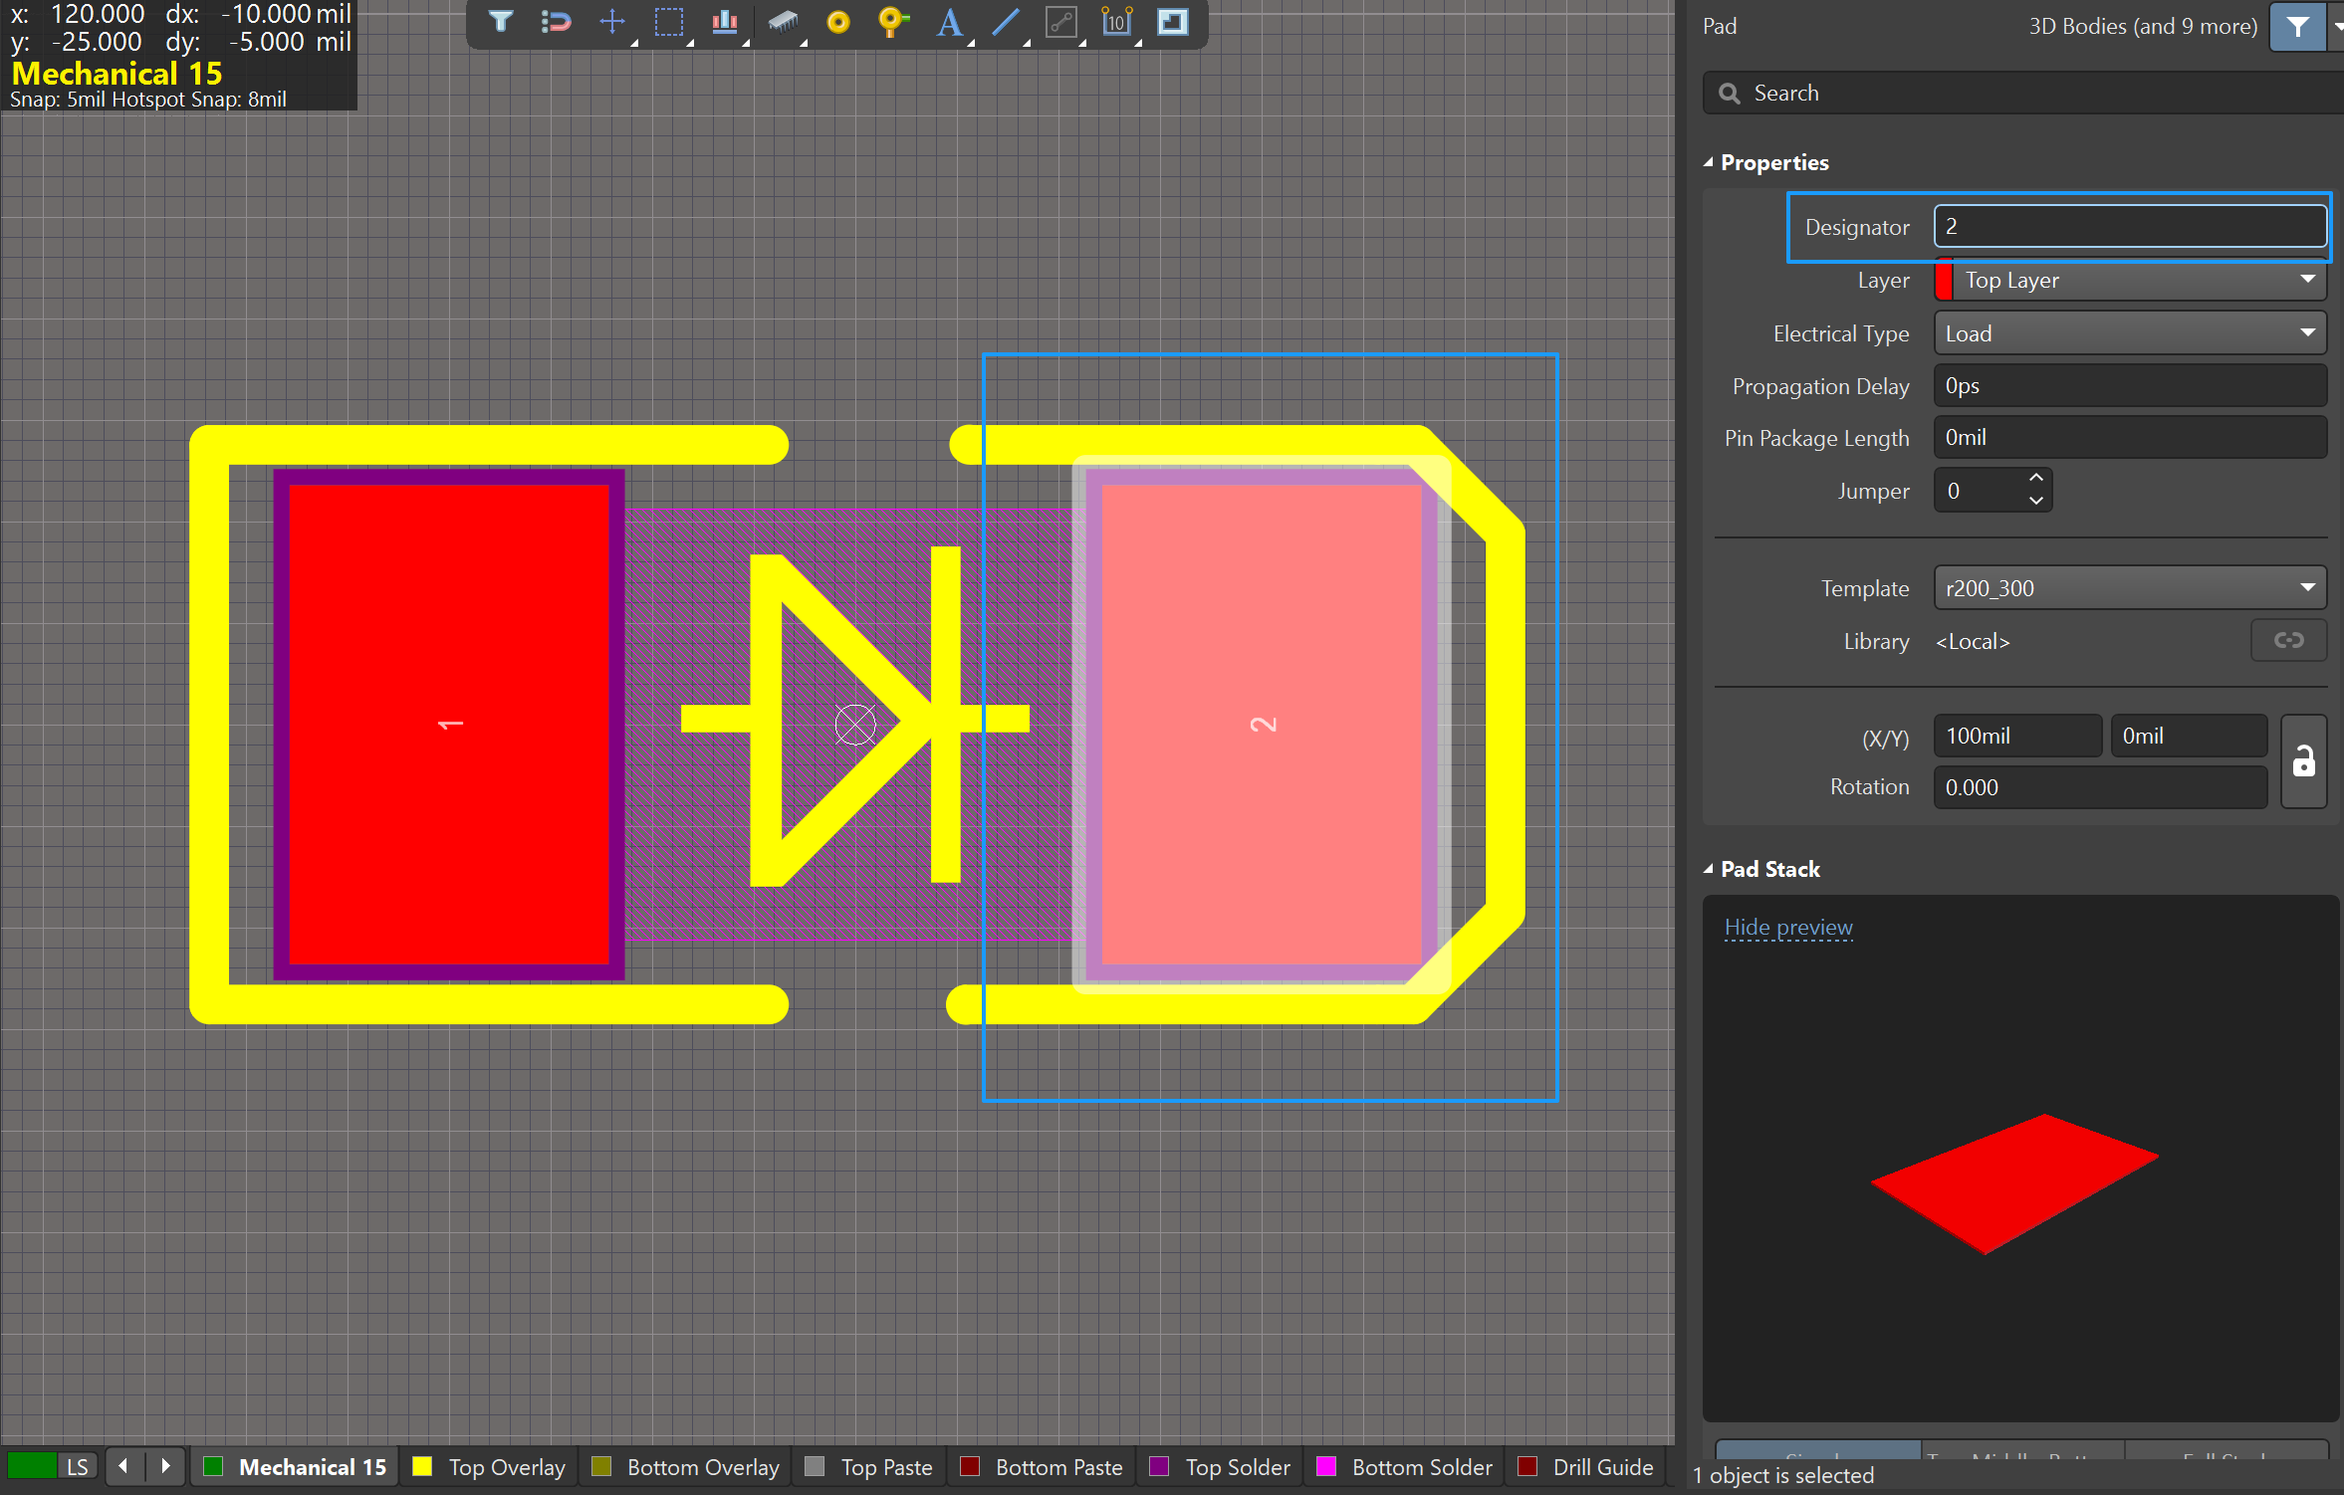
Task: Select the Place String text tool
Action: tap(950, 21)
